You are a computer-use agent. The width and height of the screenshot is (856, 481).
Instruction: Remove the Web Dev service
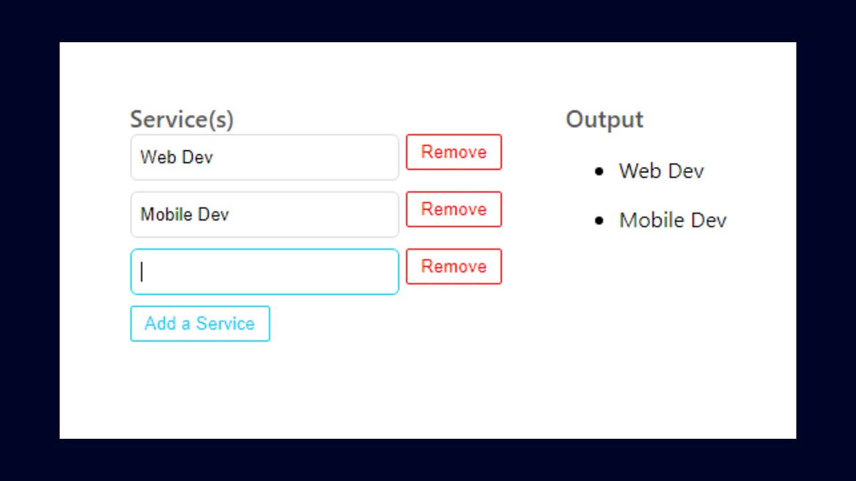tap(453, 152)
